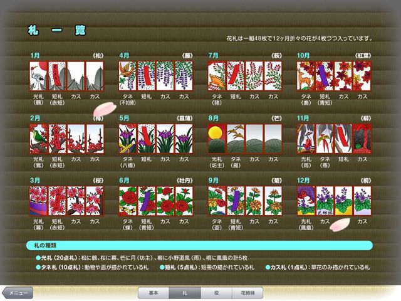Pick the November swallow (燕) card
This screenshot has height=301, width=401.
[325, 139]
